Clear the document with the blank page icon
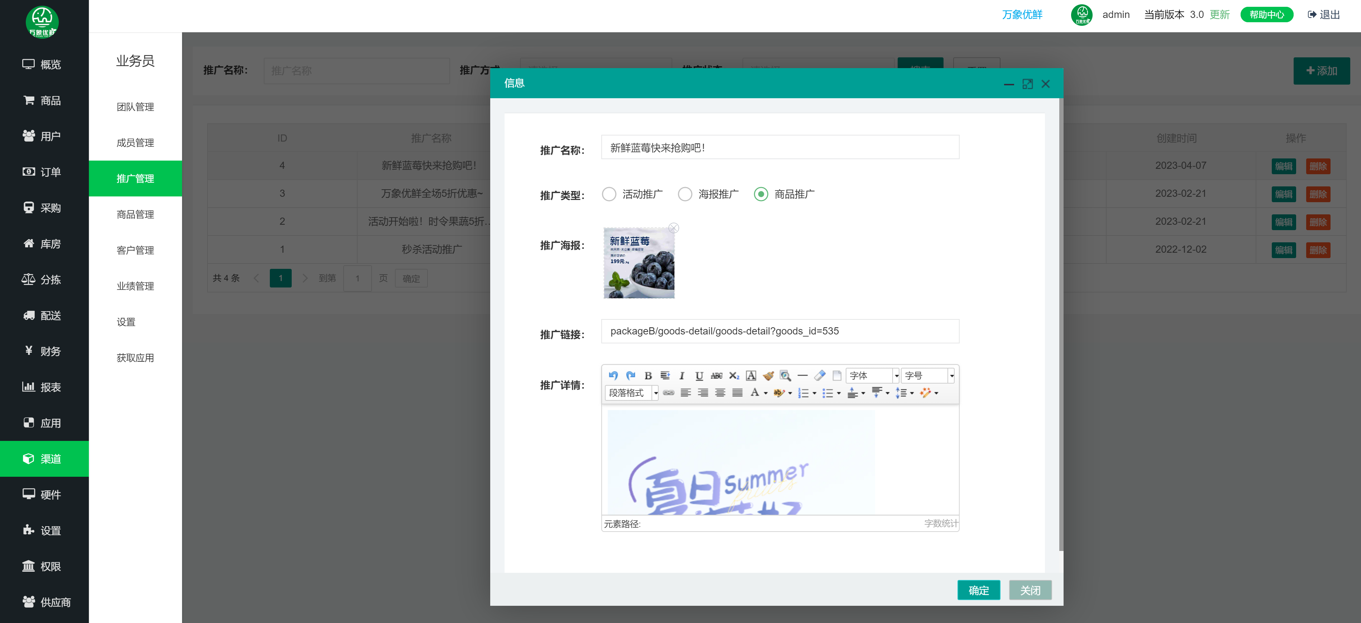1361x623 pixels. pos(837,376)
